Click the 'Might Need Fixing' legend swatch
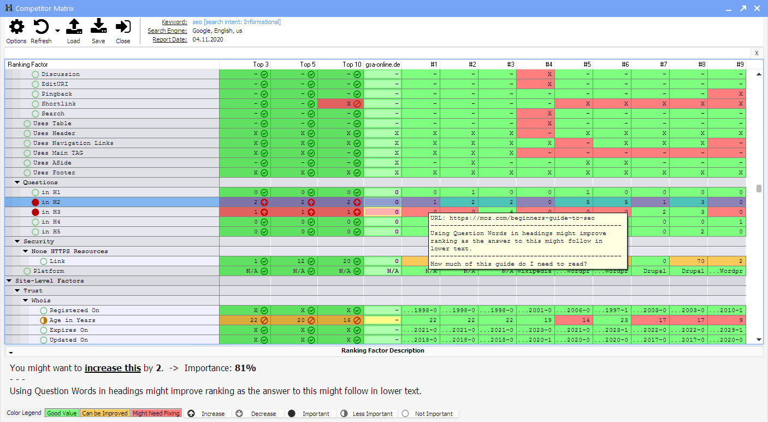Image resolution: width=768 pixels, height=422 pixels. pyautogui.click(x=156, y=413)
